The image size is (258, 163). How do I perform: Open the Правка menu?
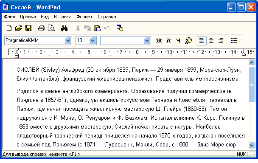[x=28, y=17]
